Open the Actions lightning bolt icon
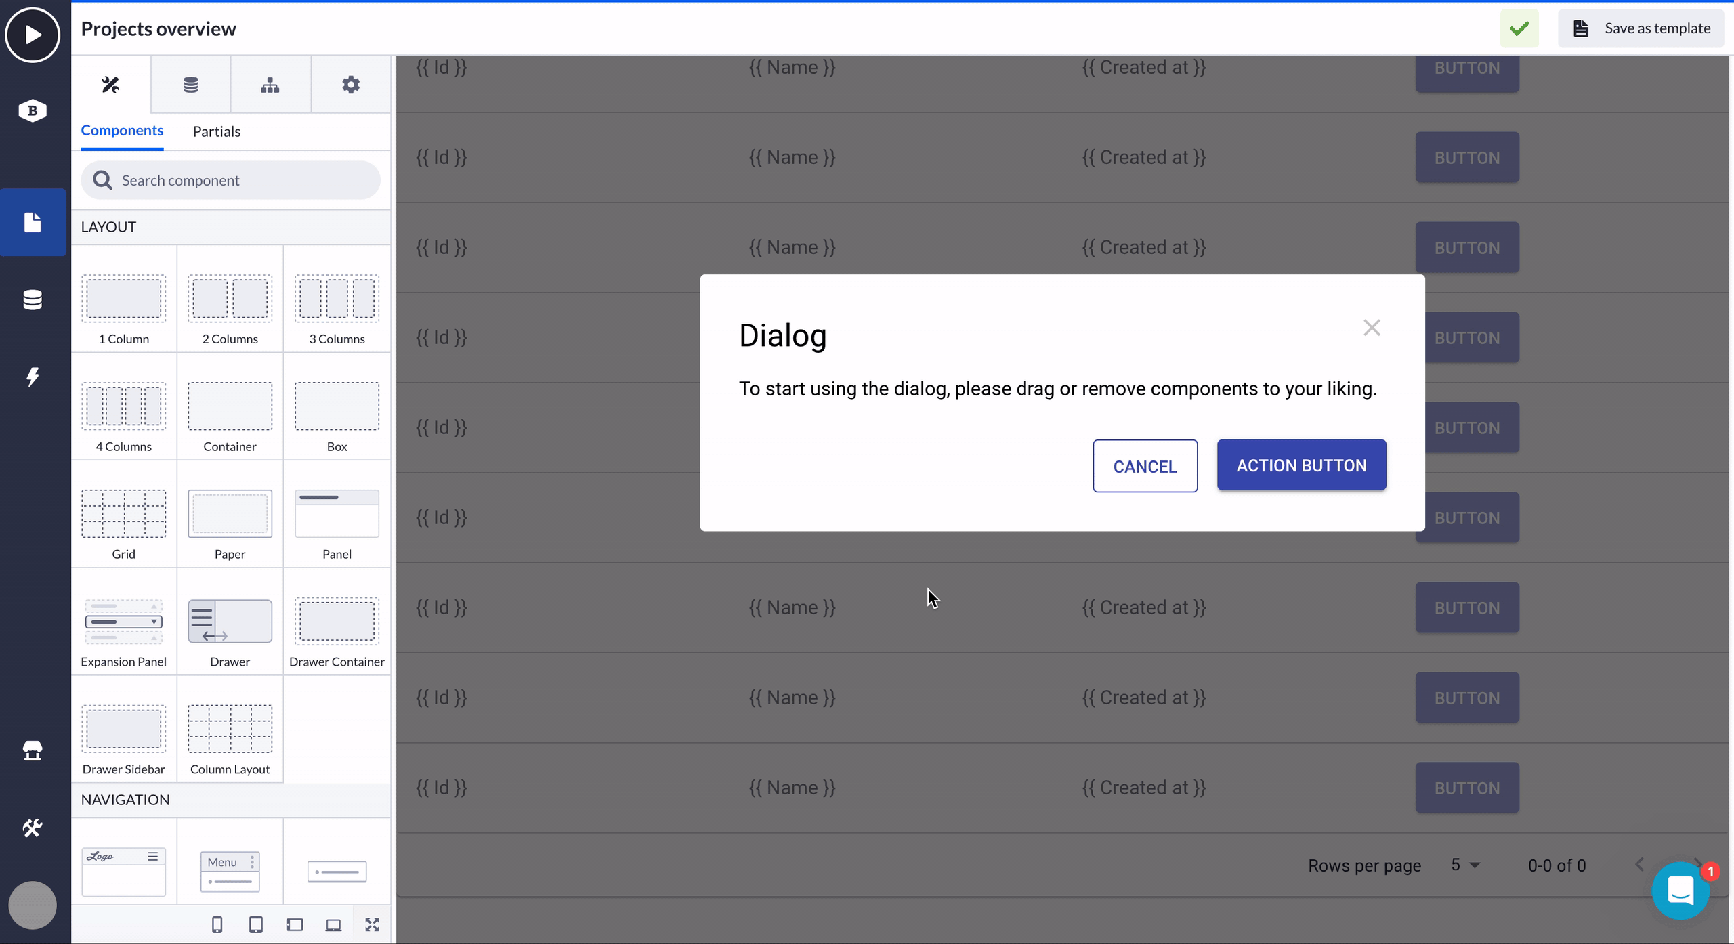The height and width of the screenshot is (944, 1734). 33,377
